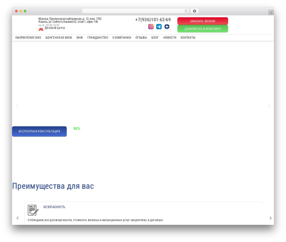Select ВНЖ in the navigation bar
Image resolution: width=286 pixels, height=242 pixels.
pyautogui.click(x=80, y=38)
